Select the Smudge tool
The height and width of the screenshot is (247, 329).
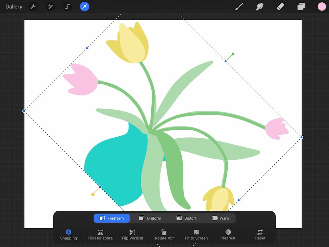coord(260,7)
